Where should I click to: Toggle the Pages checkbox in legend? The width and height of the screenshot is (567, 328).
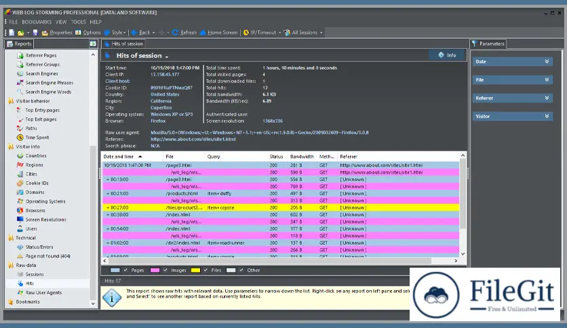pyautogui.click(x=125, y=270)
